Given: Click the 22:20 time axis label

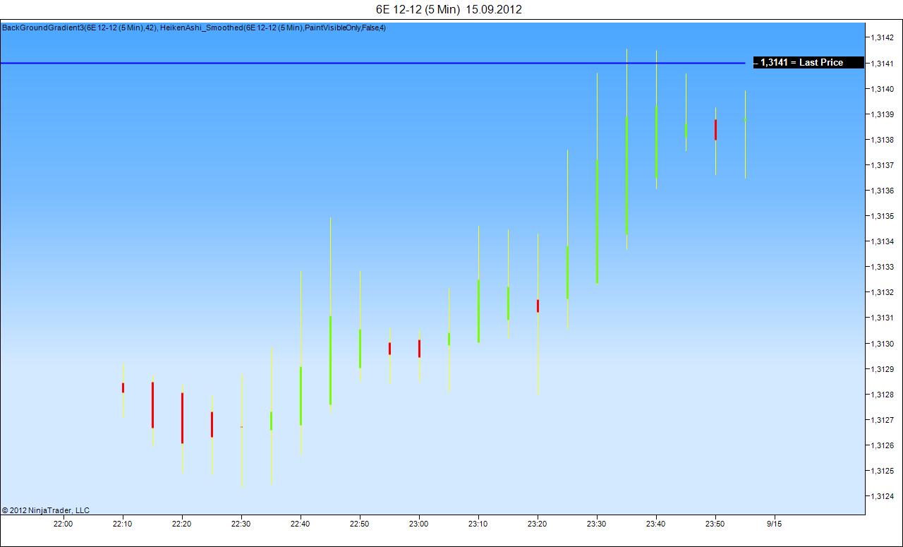Looking at the screenshot, I should coord(182,524).
